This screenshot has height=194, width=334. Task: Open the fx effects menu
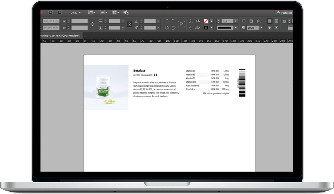259,21
